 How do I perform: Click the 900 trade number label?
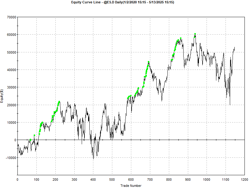pyautogui.click(x=188, y=180)
